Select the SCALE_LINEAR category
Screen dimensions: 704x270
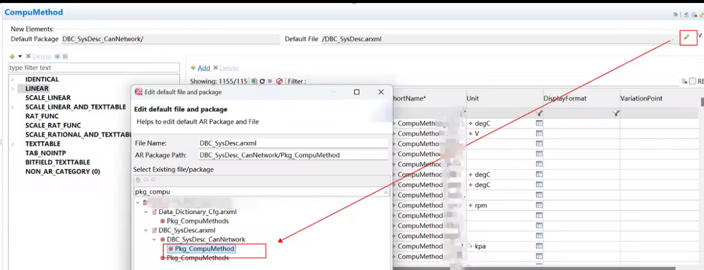point(48,98)
